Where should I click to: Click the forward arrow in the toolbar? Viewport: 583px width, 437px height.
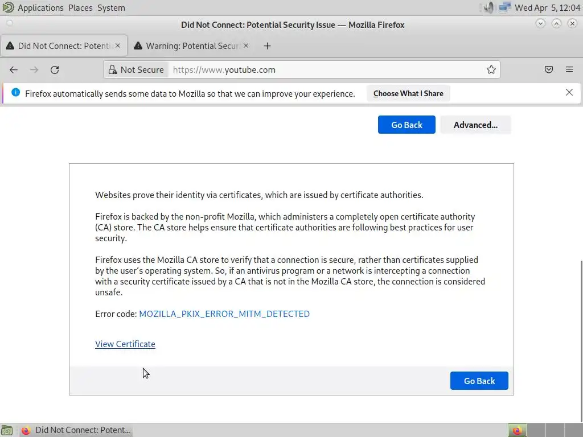pos(34,70)
